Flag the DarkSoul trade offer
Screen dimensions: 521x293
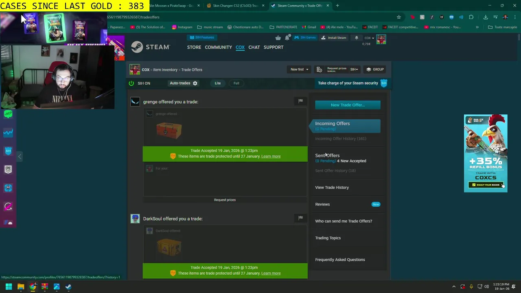300,218
